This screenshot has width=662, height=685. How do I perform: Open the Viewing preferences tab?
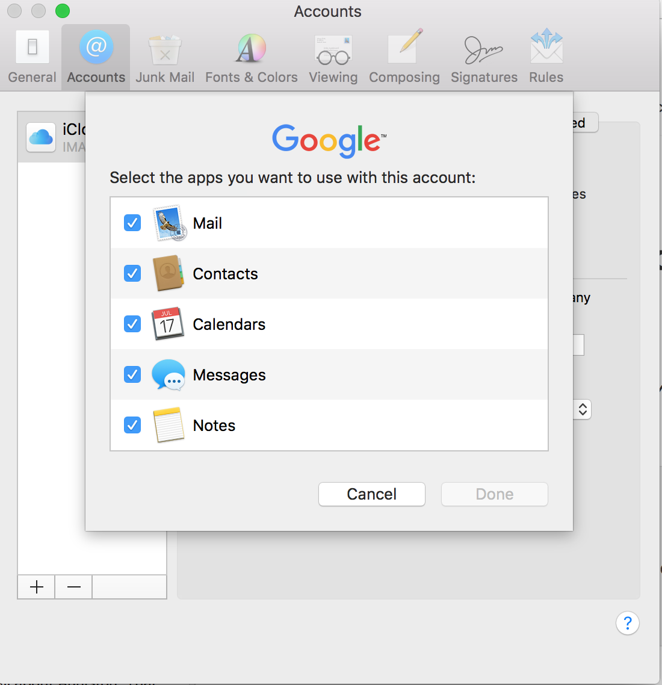[x=333, y=57]
